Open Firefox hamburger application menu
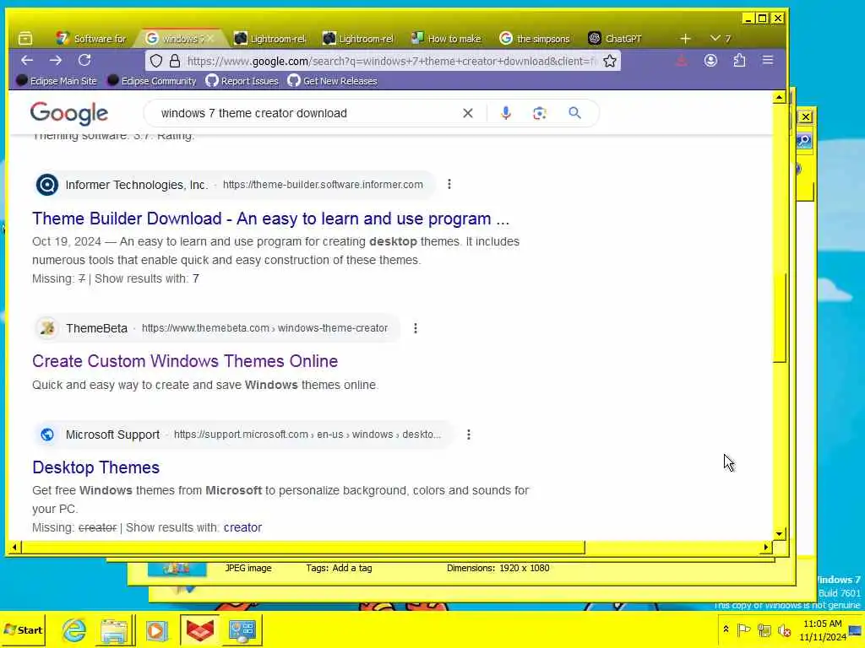This screenshot has width=865, height=648. coord(768,60)
